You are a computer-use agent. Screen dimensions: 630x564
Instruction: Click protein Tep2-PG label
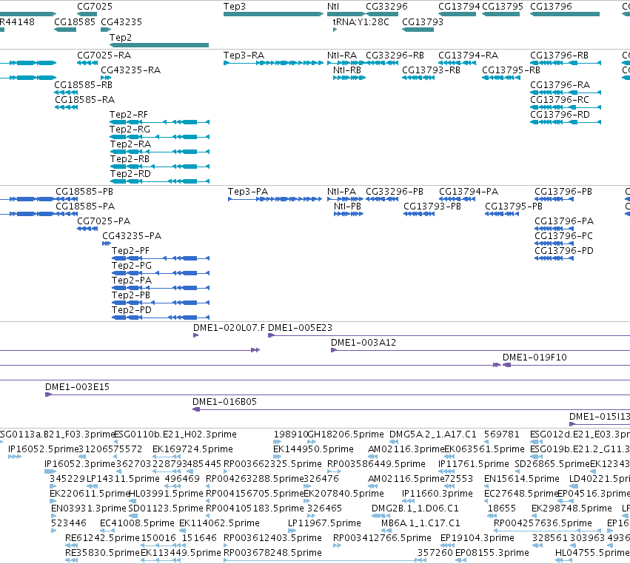(x=132, y=266)
